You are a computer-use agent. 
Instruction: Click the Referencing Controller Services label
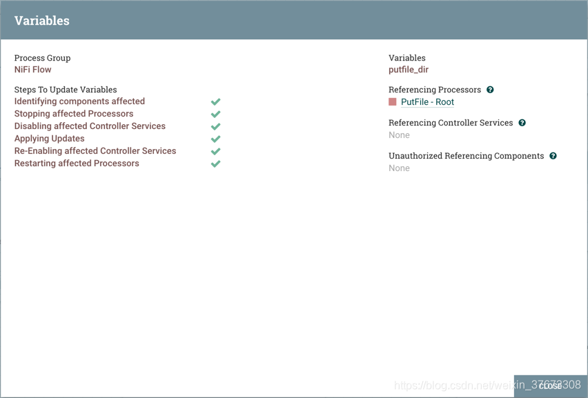pyautogui.click(x=451, y=123)
